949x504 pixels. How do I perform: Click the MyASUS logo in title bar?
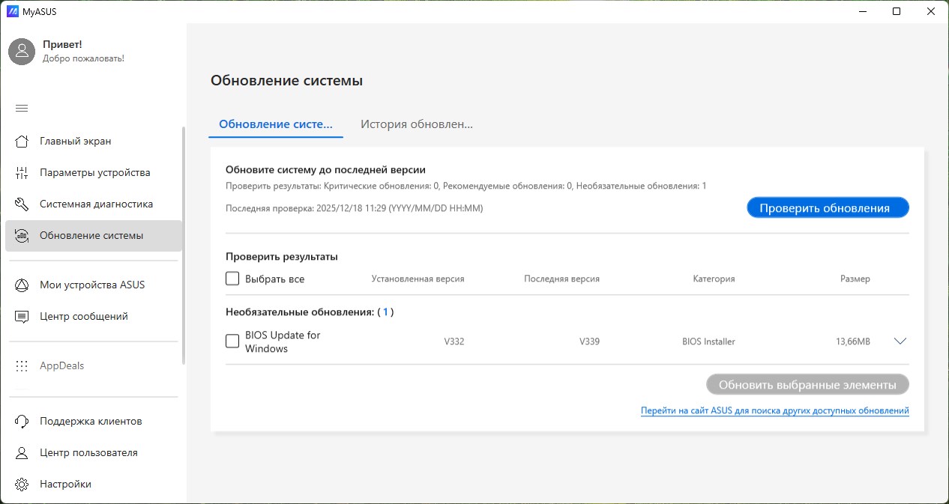point(12,11)
